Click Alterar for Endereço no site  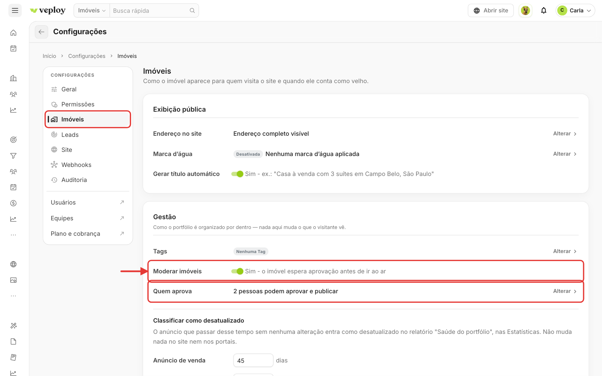tap(565, 133)
